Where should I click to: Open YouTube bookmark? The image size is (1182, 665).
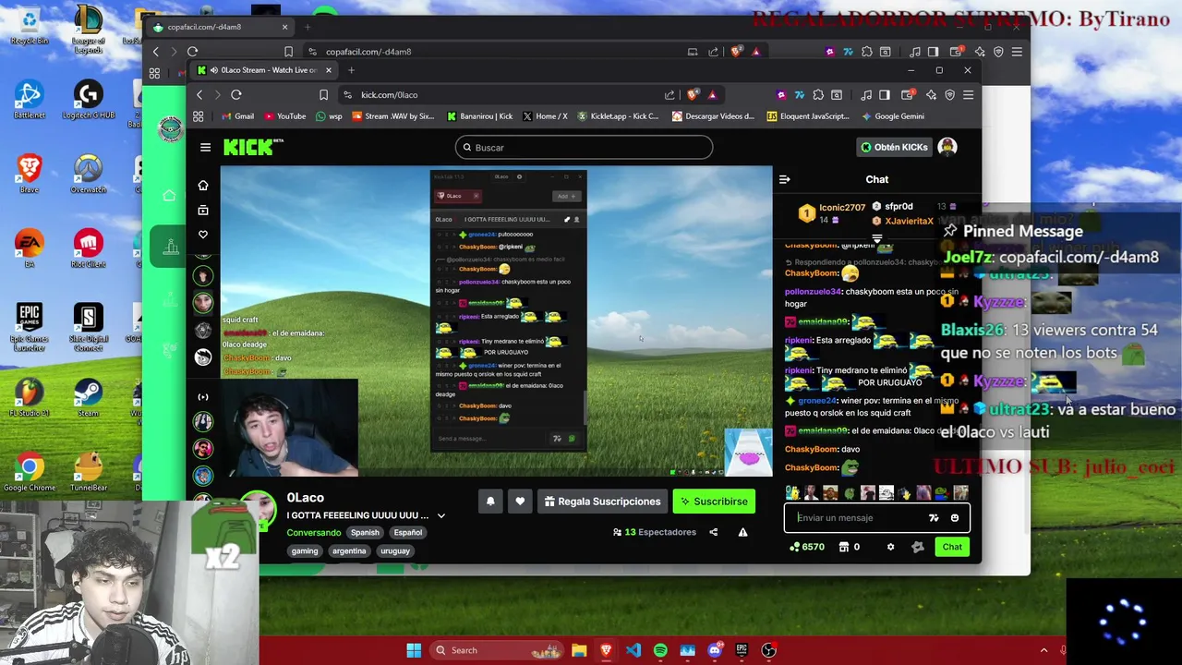coord(285,116)
